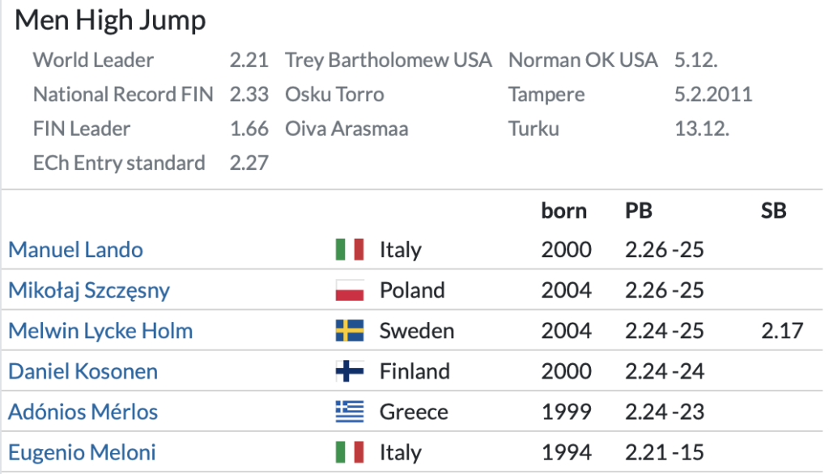Image resolution: width=829 pixels, height=474 pixels.
Task: Click Italy flag beside Manuel Lando
Action: 350,250
